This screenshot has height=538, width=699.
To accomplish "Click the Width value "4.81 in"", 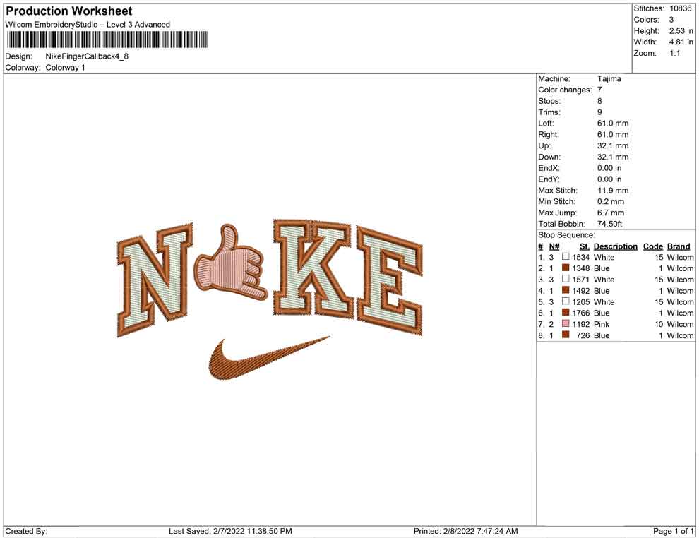I will (x=681, y=42).
